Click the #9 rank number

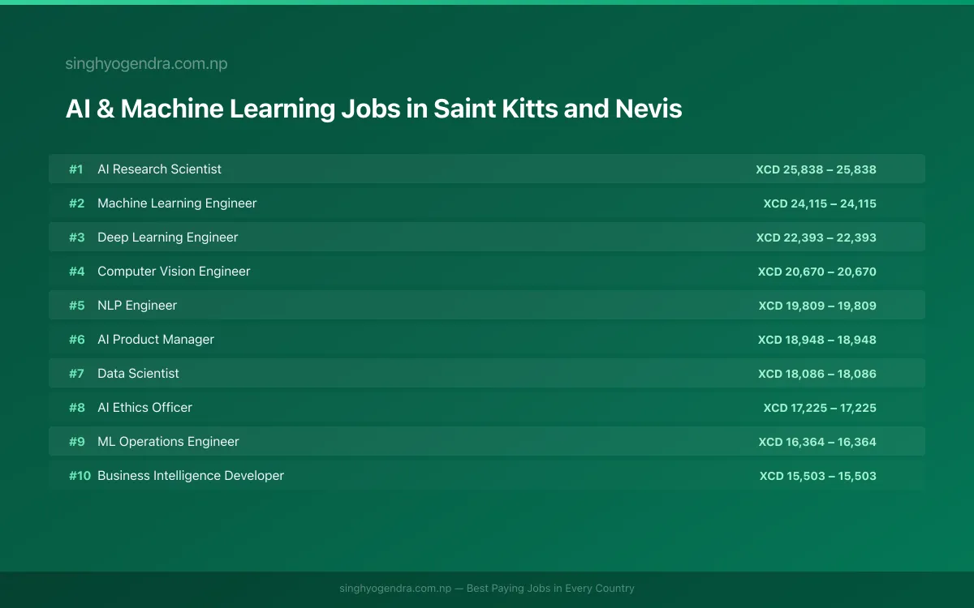click(76, 442)
